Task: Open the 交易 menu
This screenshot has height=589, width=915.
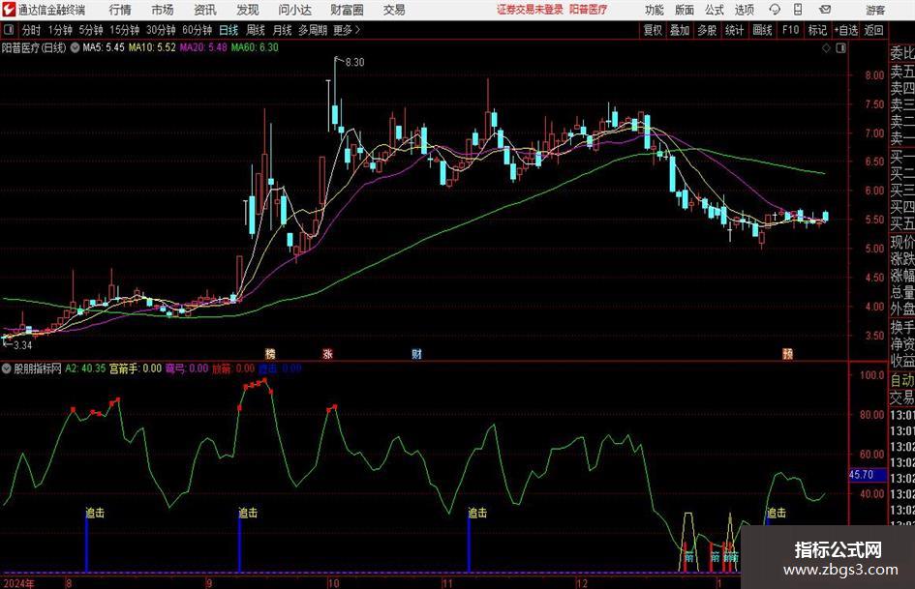Action: click(394, 10)
